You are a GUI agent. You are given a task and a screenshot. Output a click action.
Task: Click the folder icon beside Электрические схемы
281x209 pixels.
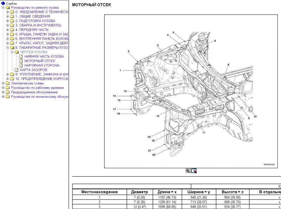coord(8,83)
